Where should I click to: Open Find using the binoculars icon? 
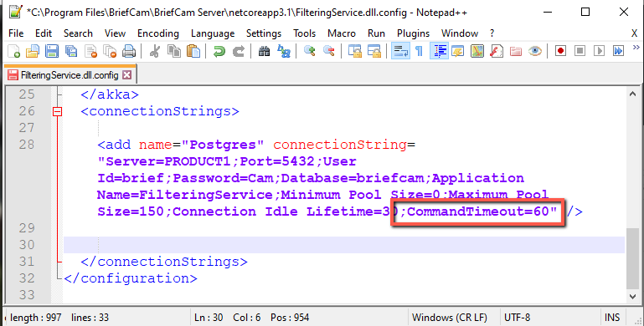264,51
